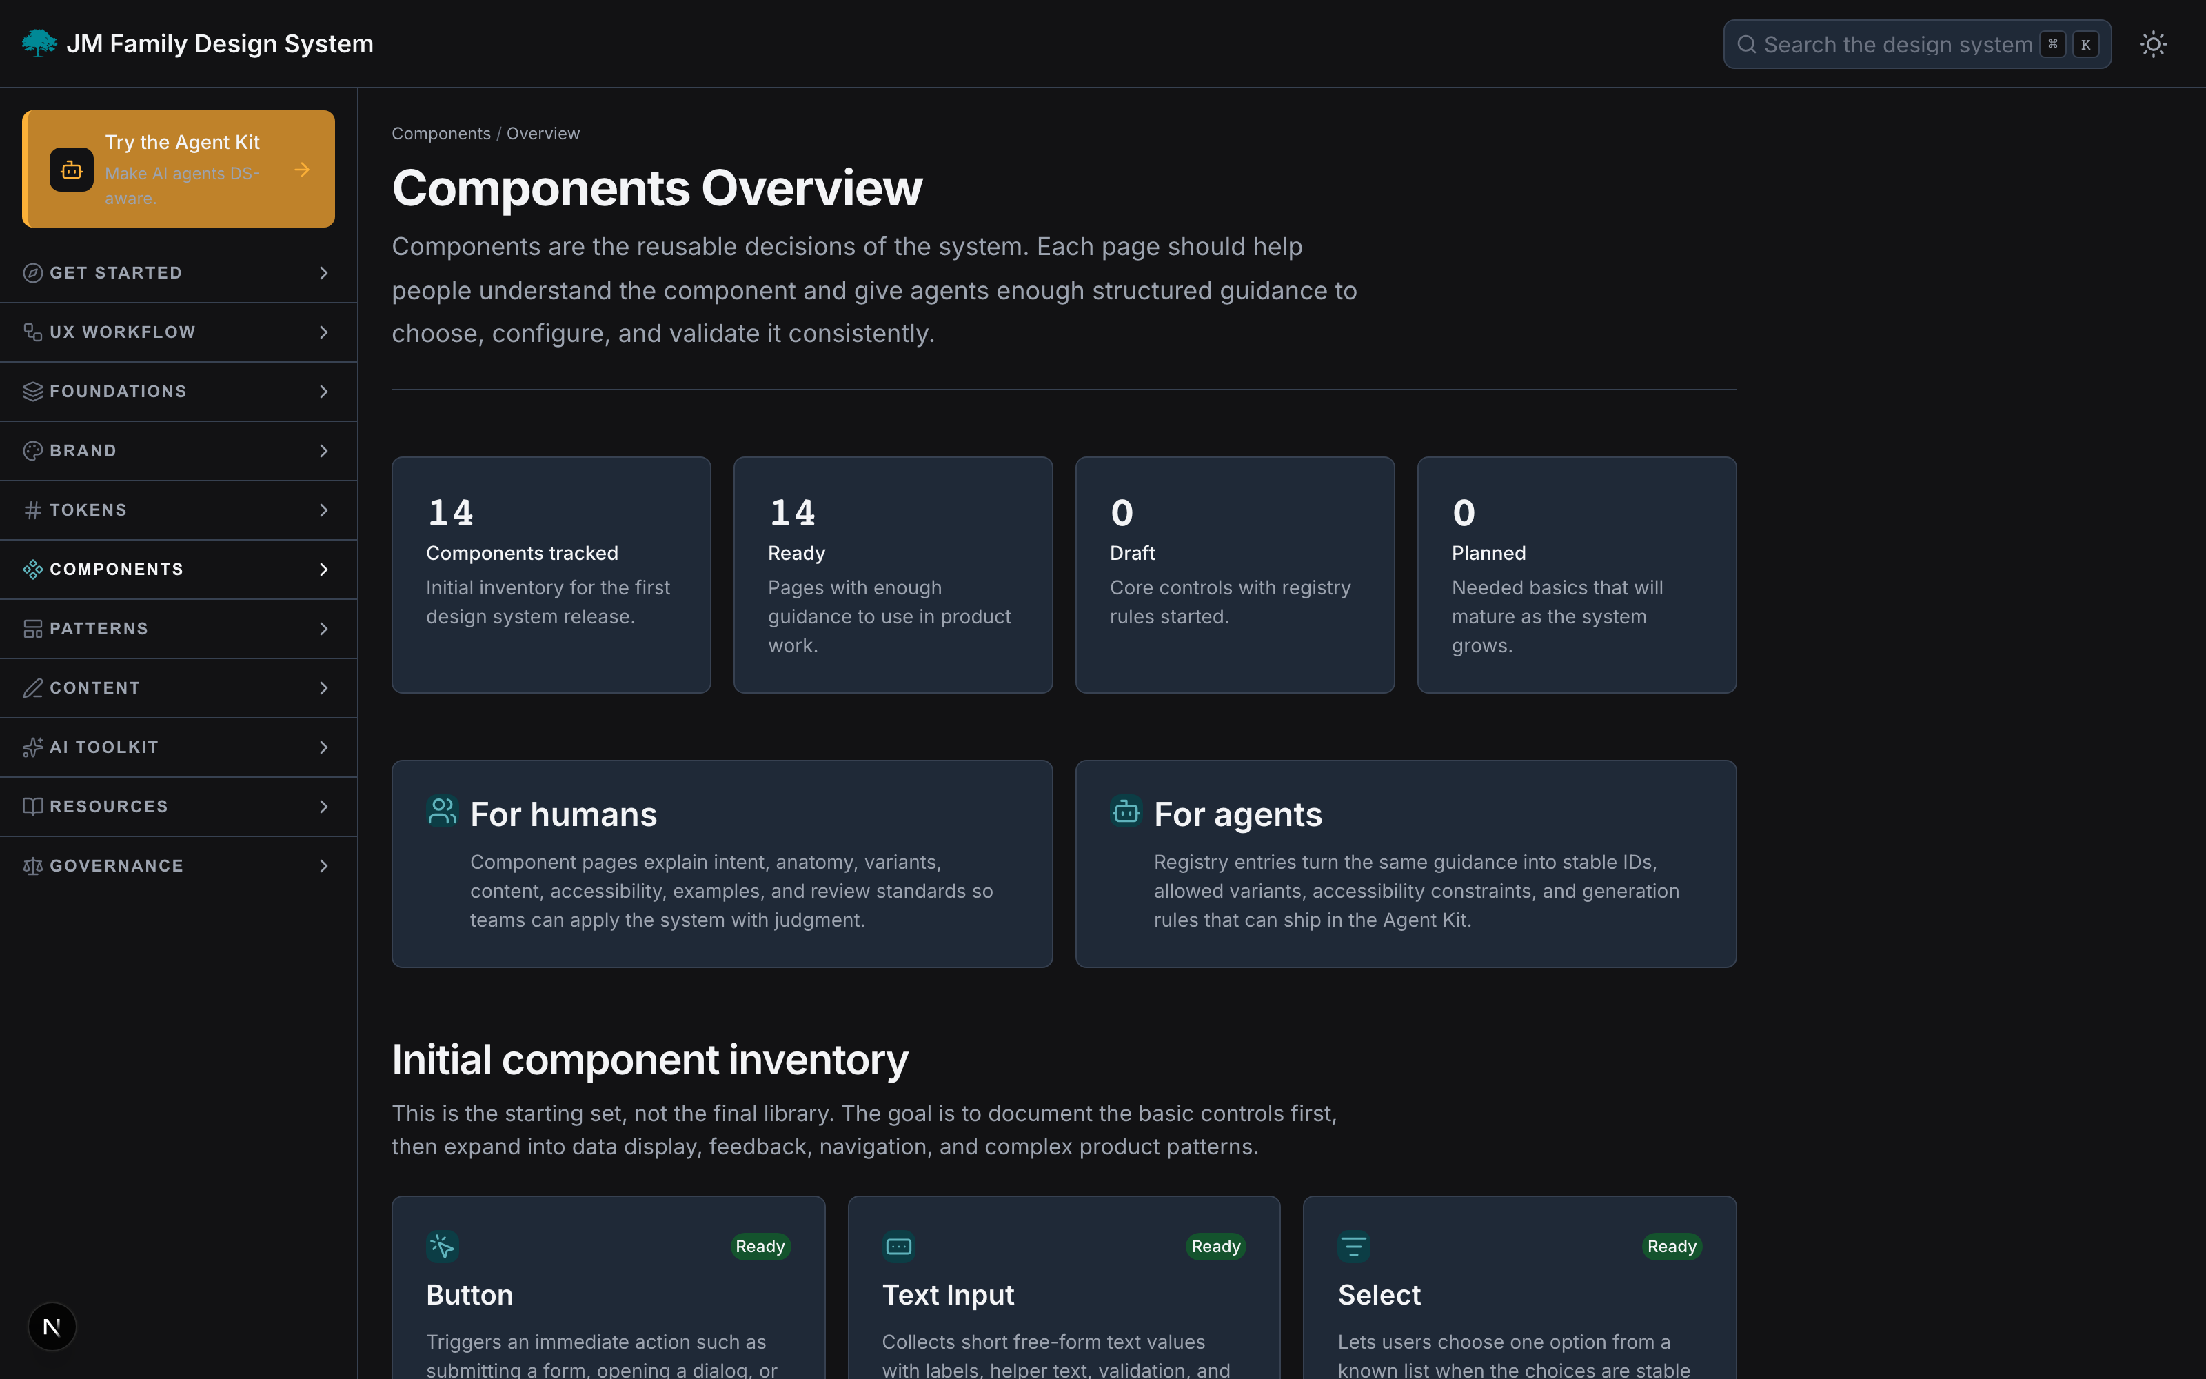This screenshot has width=2206, height=1379.
Task: Open the GET STARTED menu item
Action: tap(179, 273)
